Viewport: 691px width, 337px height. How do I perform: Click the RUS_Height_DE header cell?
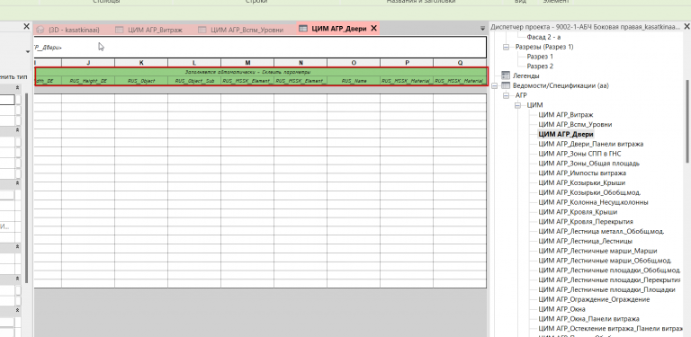click(88, 81)
